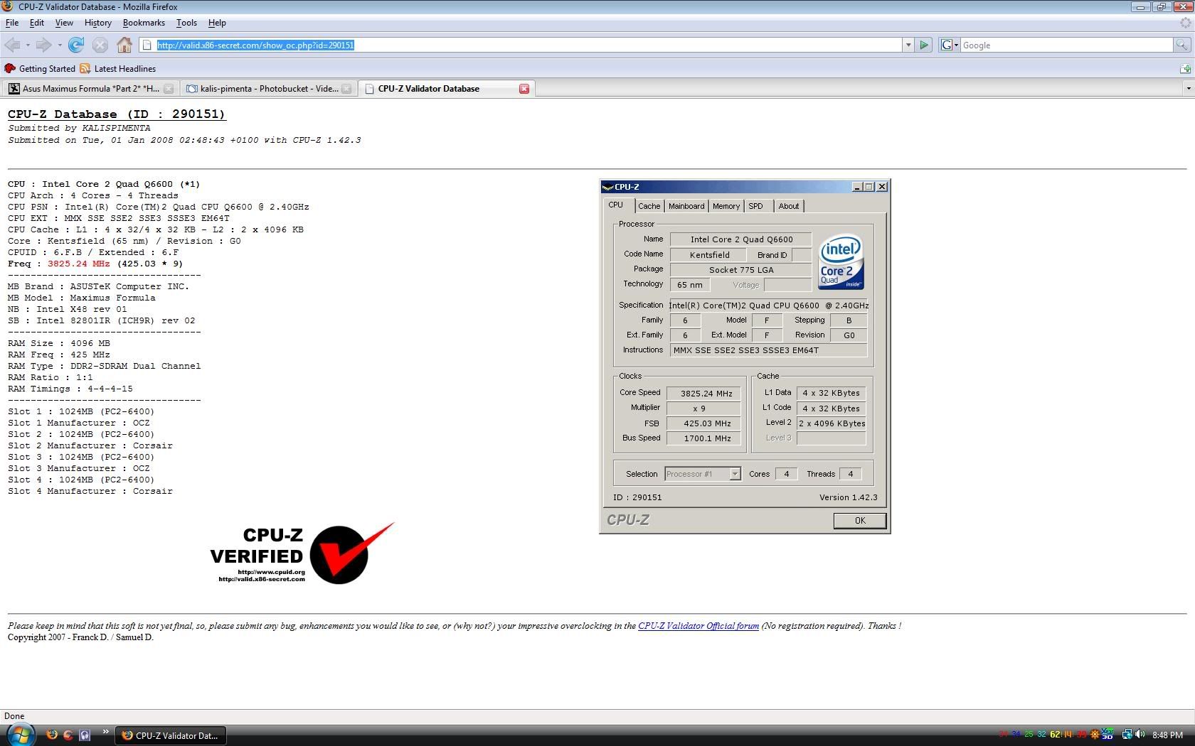Close the CPU-Z Validator Database tab

click(524, 89)
